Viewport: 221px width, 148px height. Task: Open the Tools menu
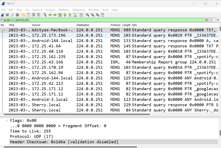click(105, 10)
